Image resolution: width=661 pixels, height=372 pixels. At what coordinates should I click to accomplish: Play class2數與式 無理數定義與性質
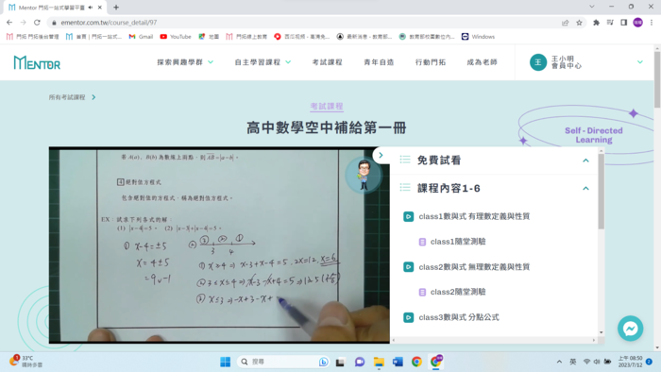(474, 267)
